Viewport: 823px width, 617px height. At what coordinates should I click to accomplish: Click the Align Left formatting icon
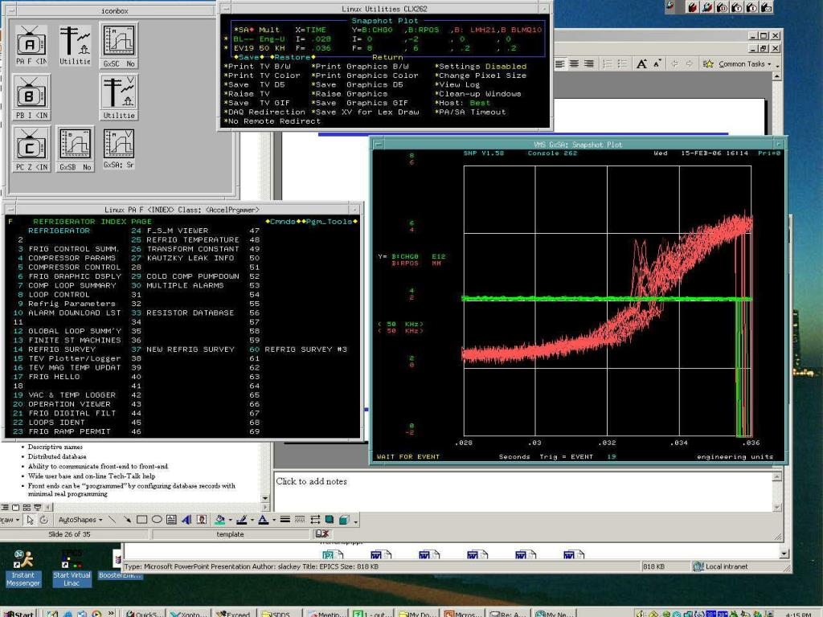(560, 64)
